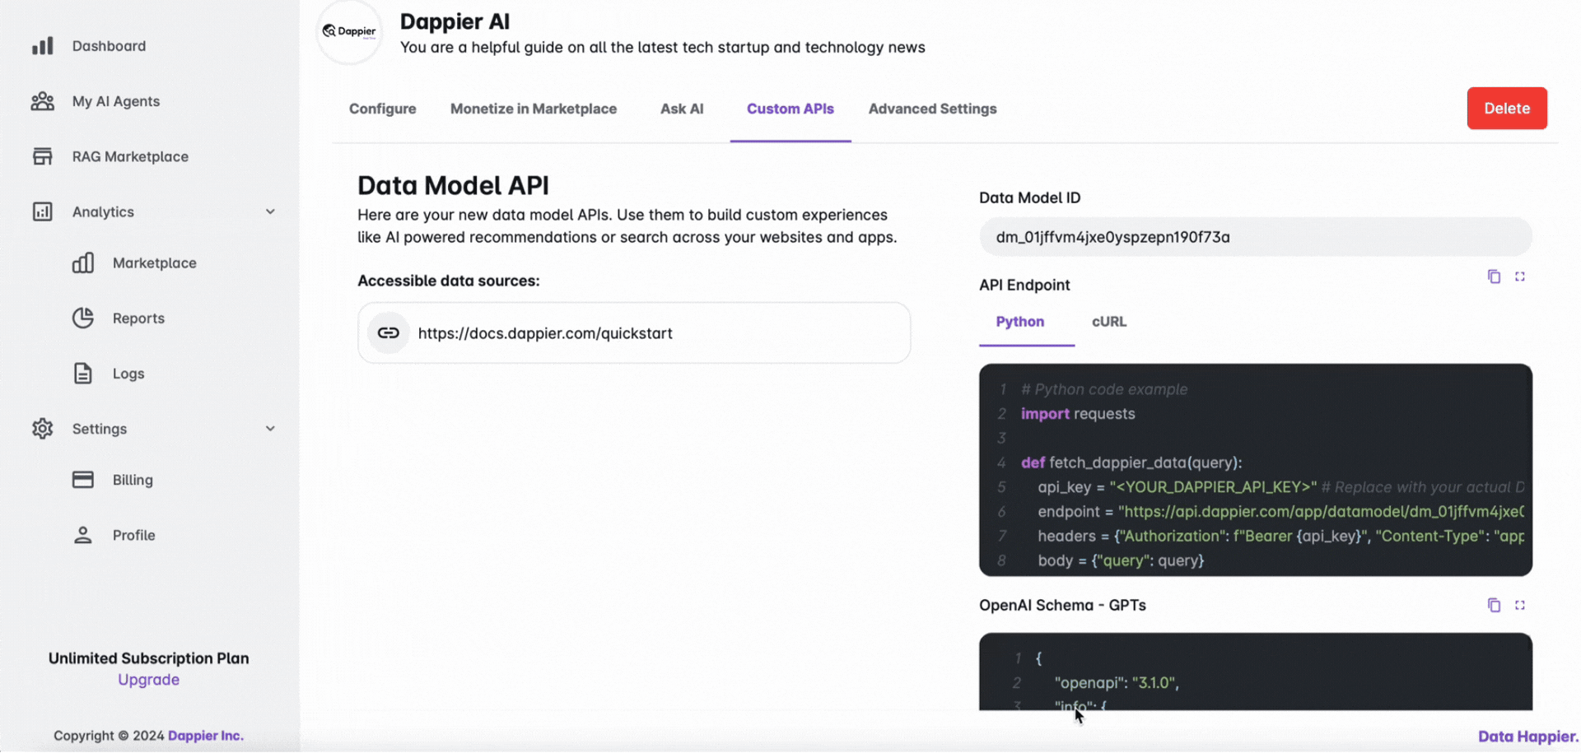Viewport: 1581px width, 753px height.
Task: Open the Dashboard bar chart icon
Action: point(42,46)
